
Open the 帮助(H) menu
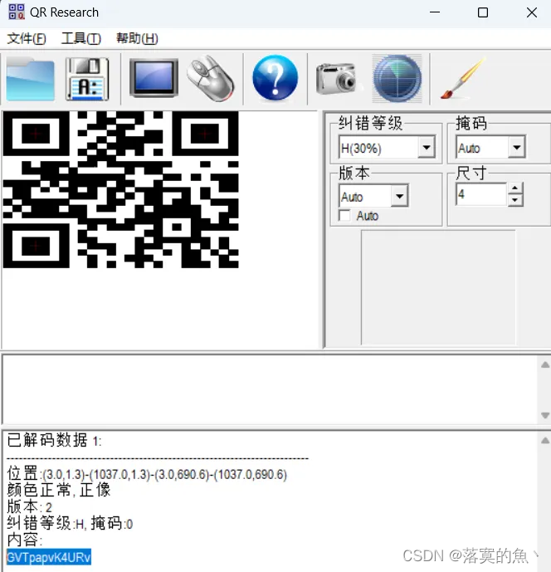(137, 38)
